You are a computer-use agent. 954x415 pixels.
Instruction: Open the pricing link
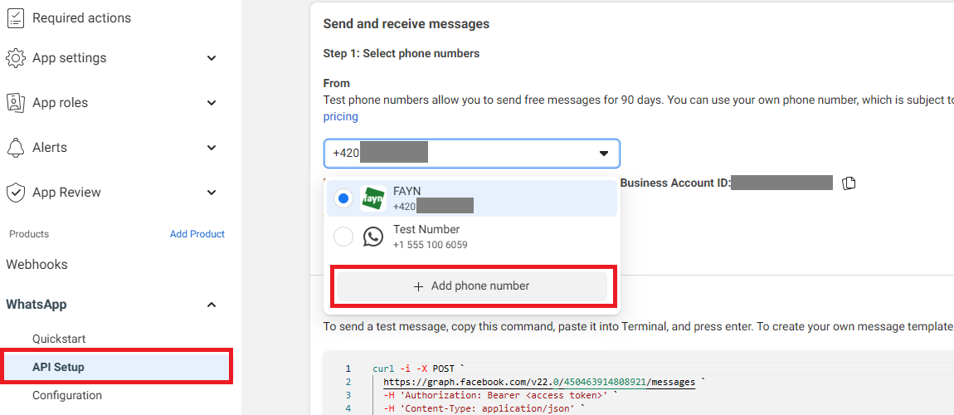pos(340,117)
